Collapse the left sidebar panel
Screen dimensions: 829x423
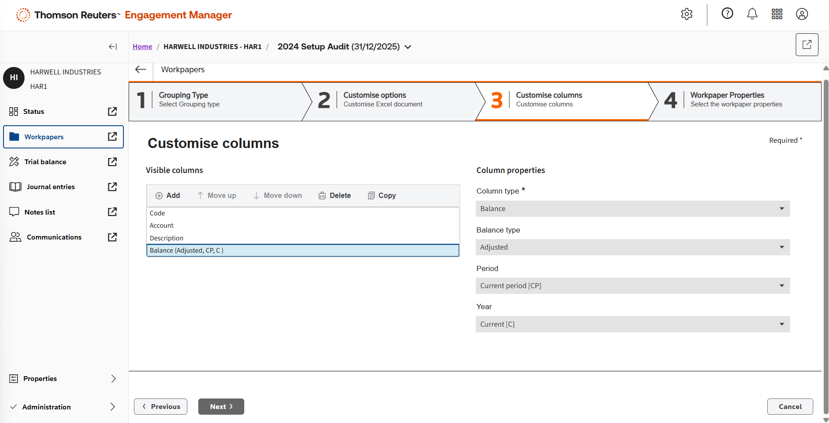click(x=112, y=47)
